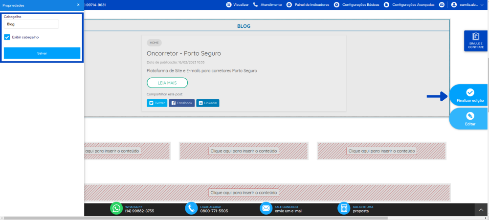Image resolution: width=489 pixels, height=220 pixels.
Task: Click the envie um e-mail link
Action: click(x=289, y=211)
